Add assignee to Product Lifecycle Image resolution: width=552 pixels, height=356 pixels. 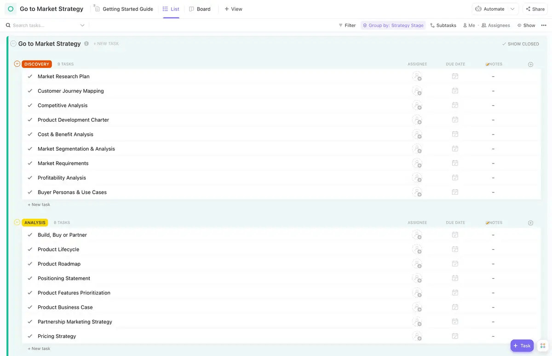(417, 250)
